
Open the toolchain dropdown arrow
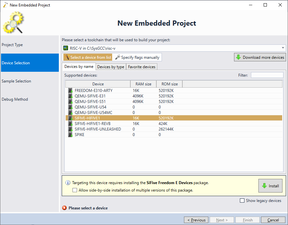283,48
